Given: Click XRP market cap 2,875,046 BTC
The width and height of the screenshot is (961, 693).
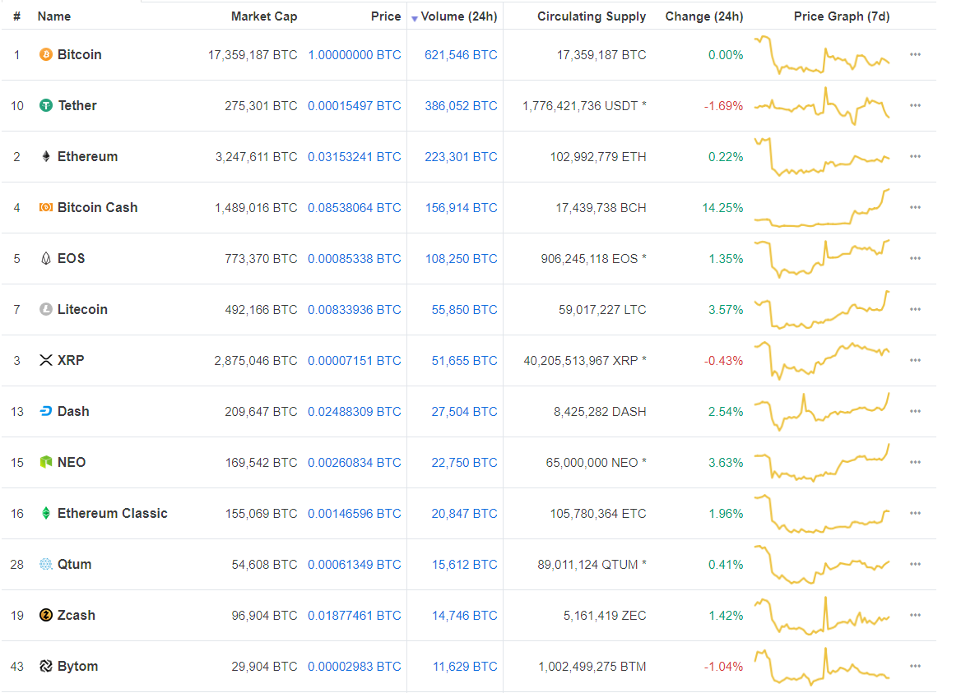Looking at the screenshot, I should (256, 361).
